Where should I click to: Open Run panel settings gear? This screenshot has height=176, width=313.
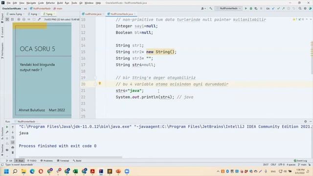coord(305,121)
